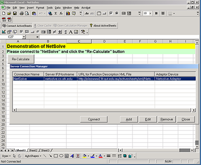The image size is (201, 165).
Task: Click the New workbook icon
Action: point(4,13)
